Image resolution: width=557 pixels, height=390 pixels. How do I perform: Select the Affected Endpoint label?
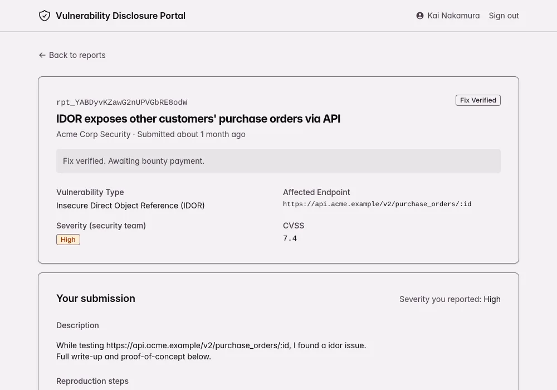[316, 192]
